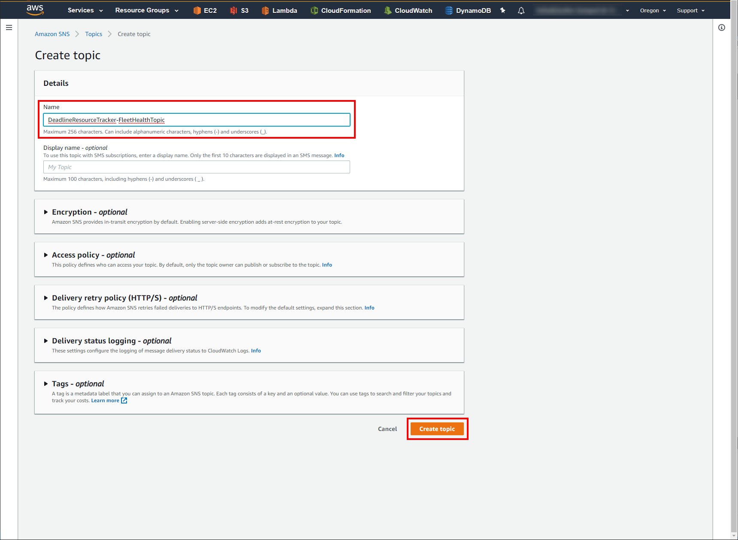The width and height of the screenshot is (738, 540).
Task: Click the notifications bell icon
Action: click(x=521, y=11)
